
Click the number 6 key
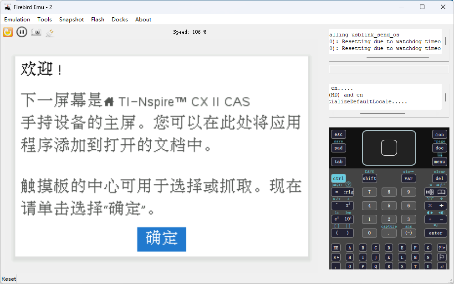[408, 206]
